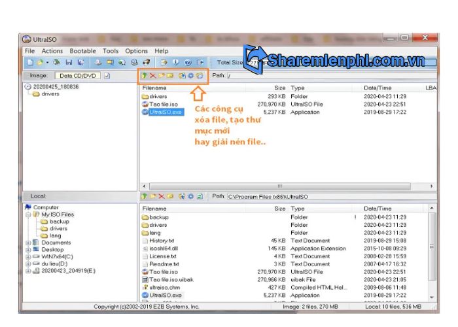458x327 pixels.
Task: Click the New Folder icon in Local toolbar
Action: point(152,196)
